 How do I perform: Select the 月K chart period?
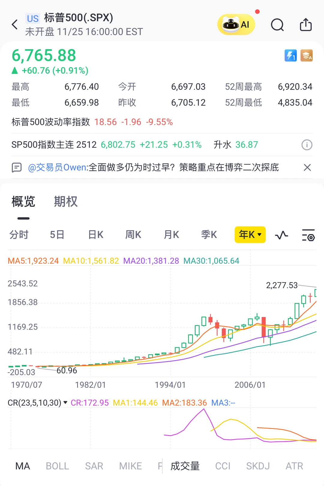[171, 235]
